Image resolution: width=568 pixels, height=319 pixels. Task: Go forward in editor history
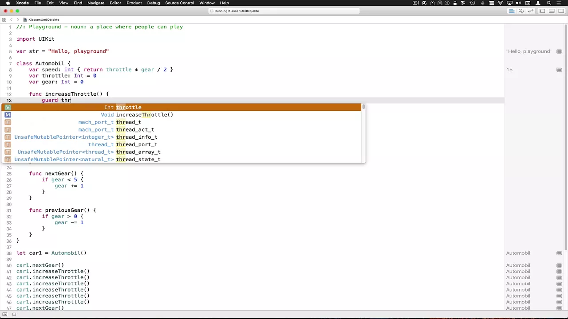[18, 19]
